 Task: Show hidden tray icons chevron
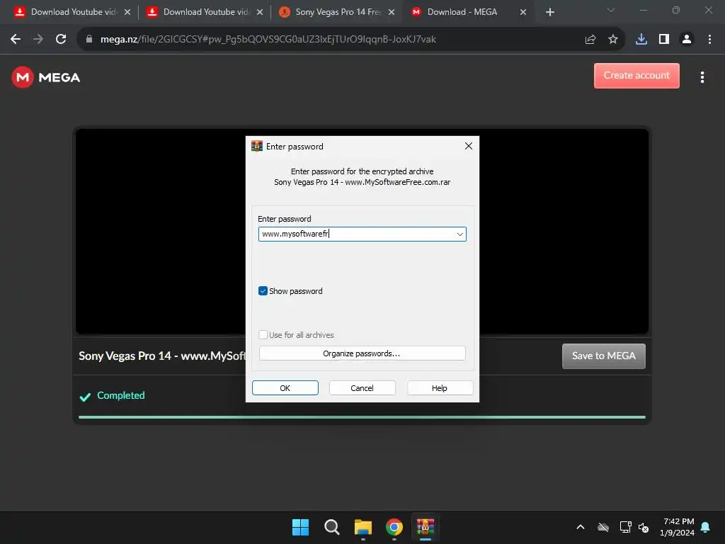tap(581, 527)
